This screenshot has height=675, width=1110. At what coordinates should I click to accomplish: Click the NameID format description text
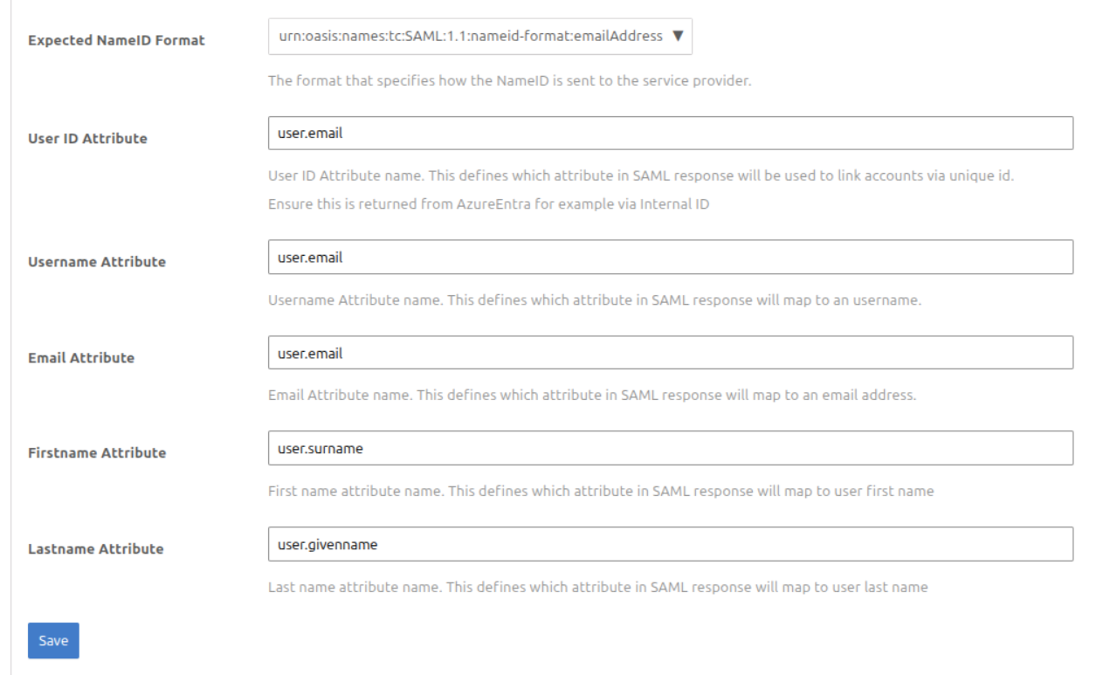click(509, 82)
